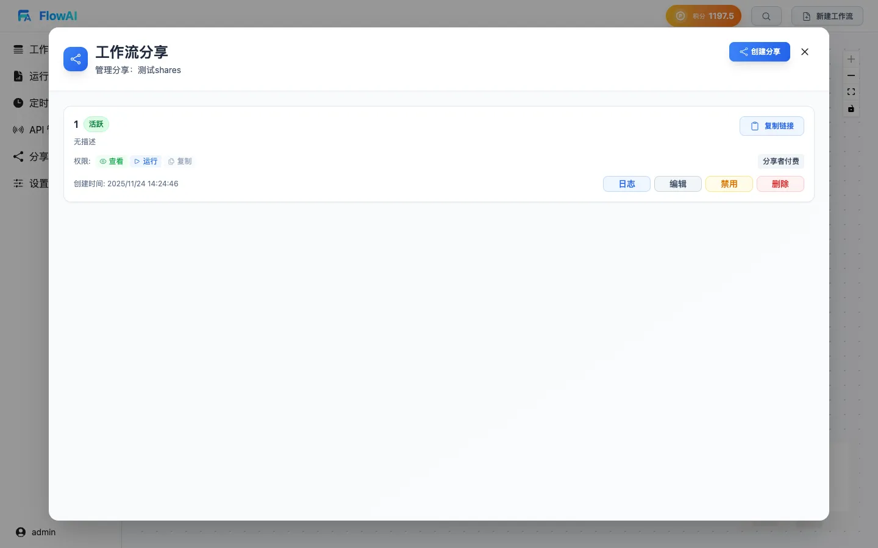
Task: Click the 积分 1197.5 points badge
Action: [x=703, y=16]
